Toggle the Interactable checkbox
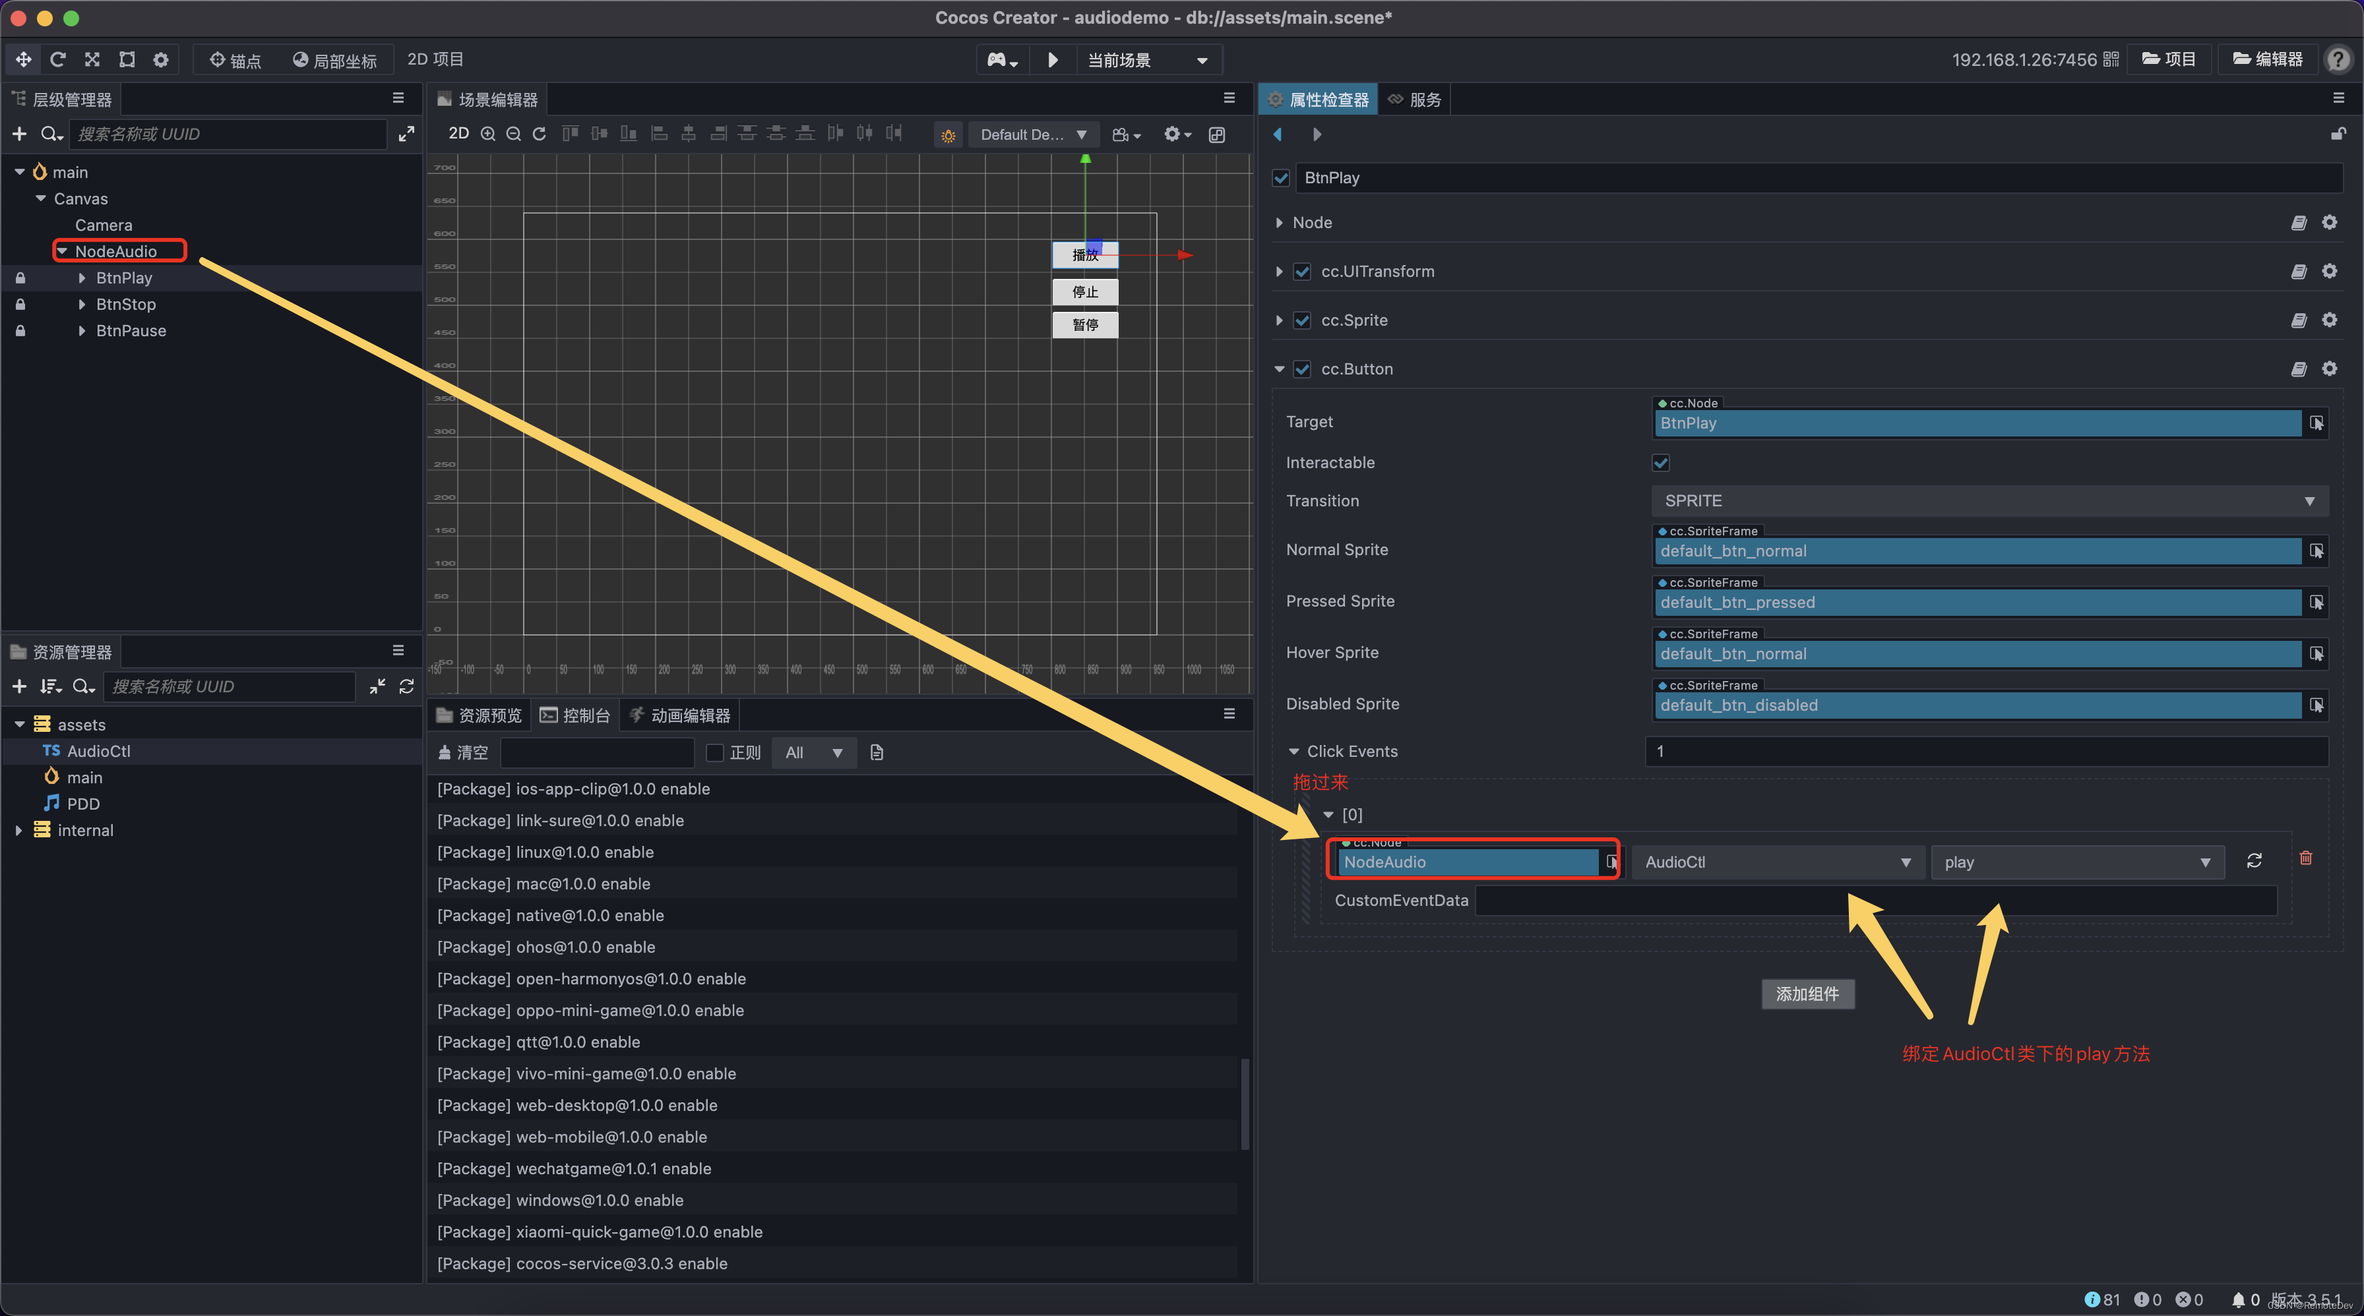The image size is (2364, 1316). (x=1661, y=462)
